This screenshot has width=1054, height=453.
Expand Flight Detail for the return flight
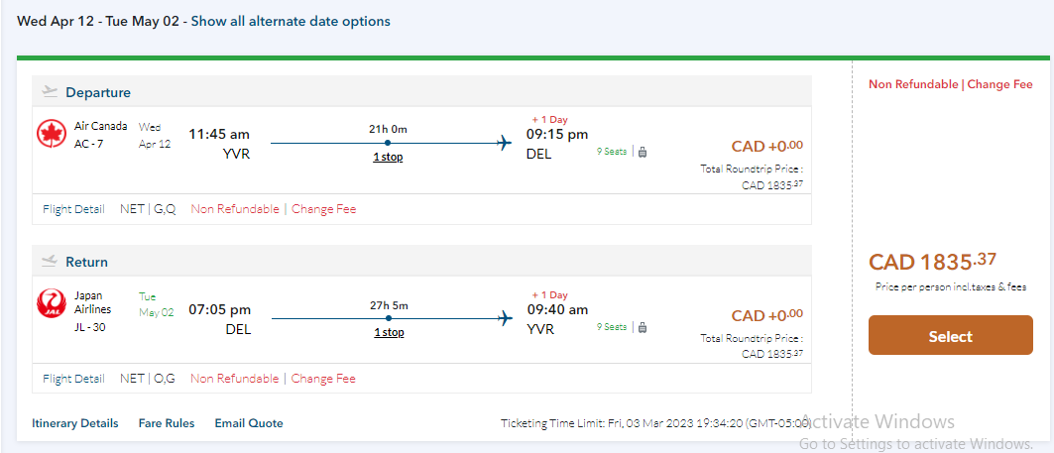point(73,379)
